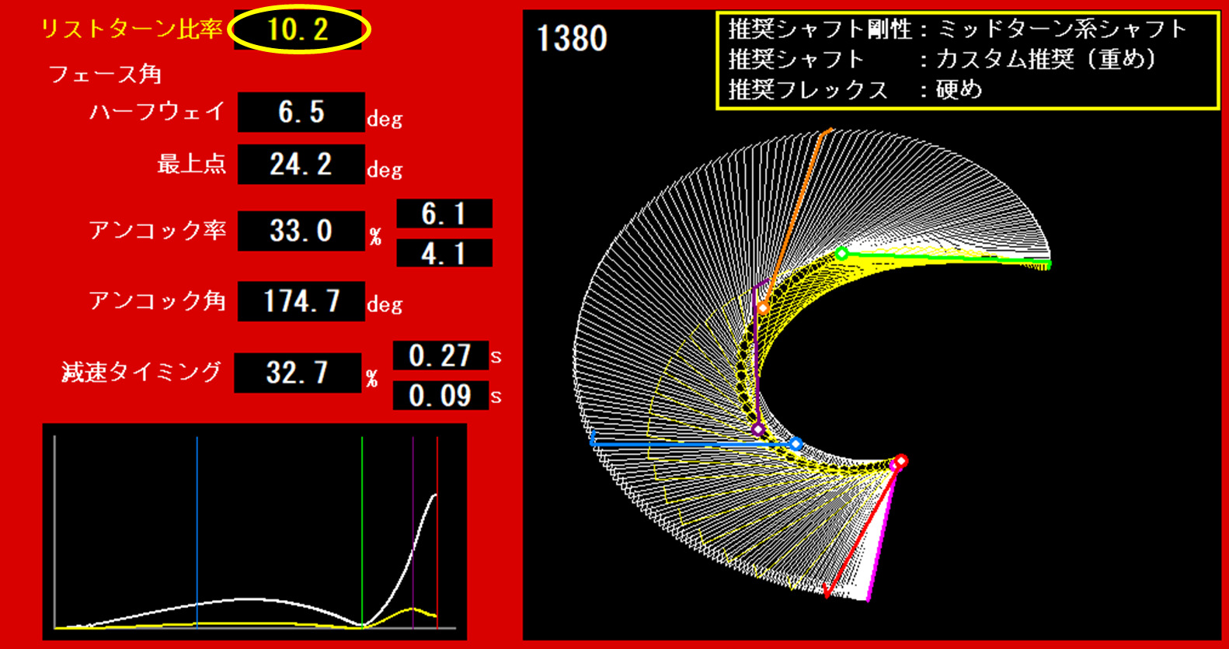Click the 1380 counter in swing view
The width and height of the screenshot is (1229, 649).
coord(573,39)
